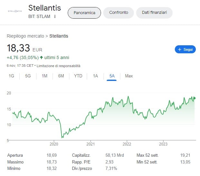Open the Dati finanziari tab
This screenshot has height=176, width=200.
(154, 13)
